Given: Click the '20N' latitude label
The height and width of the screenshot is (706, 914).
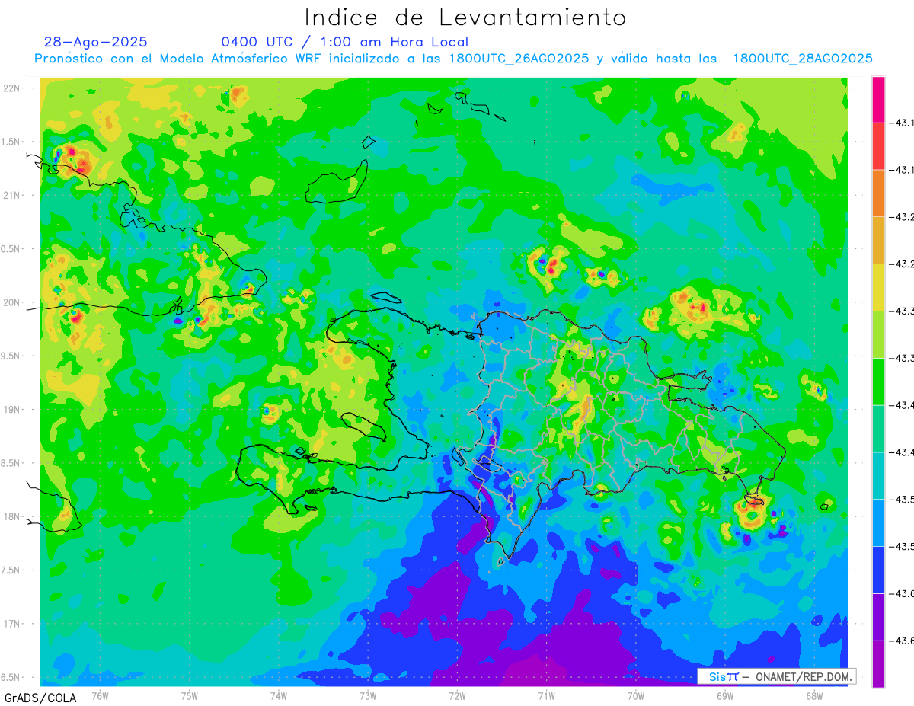Looking at the screenshot, I should (11, 302).
